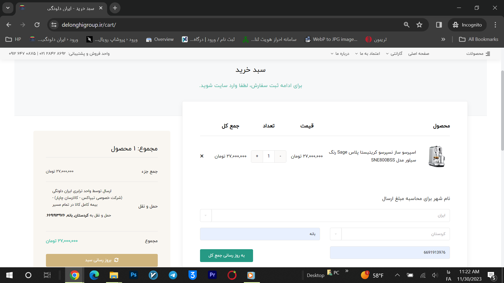Image resolution: width=504 pixels, height=283 pixels.
Task: Go to صفحه اصلی home page
Action: tap(419, 54)
